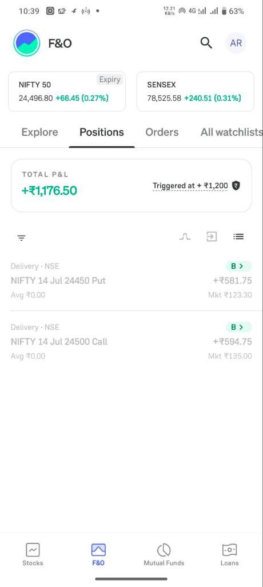Switch to the Orders tab
The height and width of the screenshot is (587, 263).
pyautogui.click(x=162, y=132)
